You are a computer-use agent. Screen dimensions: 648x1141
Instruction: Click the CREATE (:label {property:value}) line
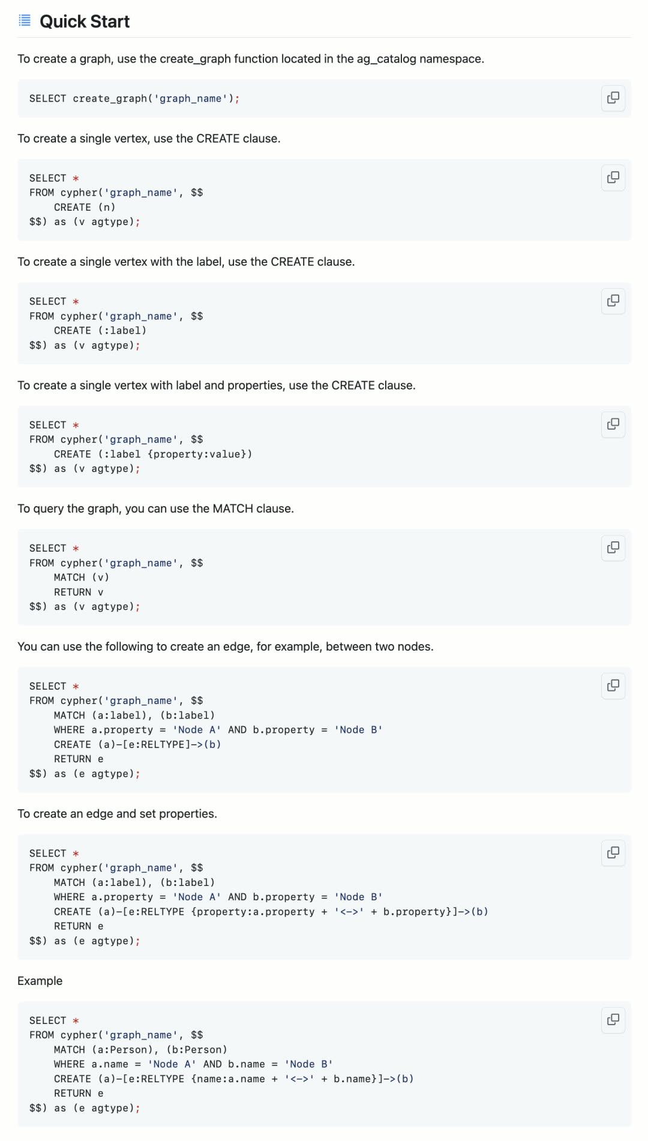(153, 454)
